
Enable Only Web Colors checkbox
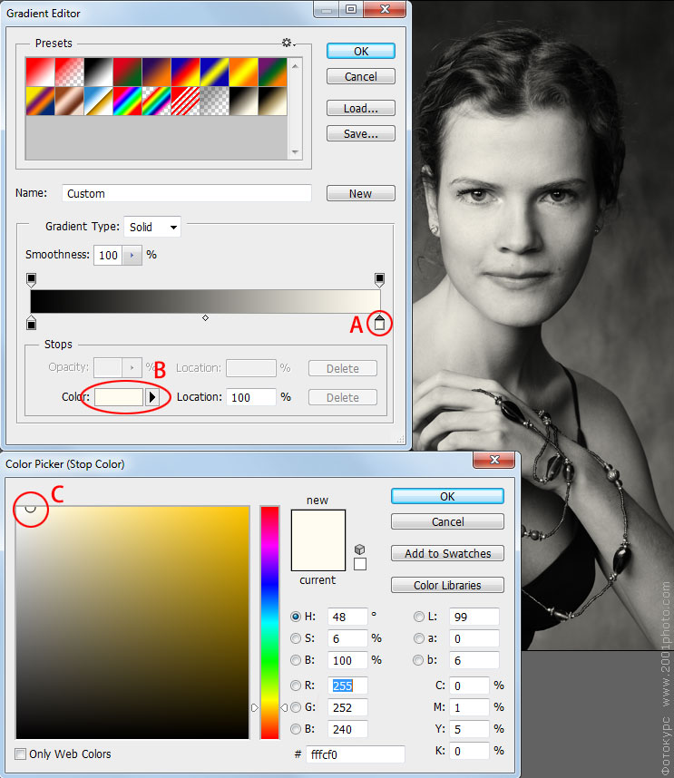[x=20, y=754]
